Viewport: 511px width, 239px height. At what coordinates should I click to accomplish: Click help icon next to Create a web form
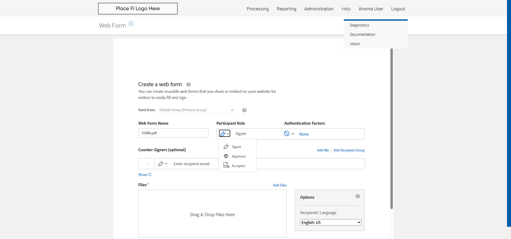click(x=188, y=85)
